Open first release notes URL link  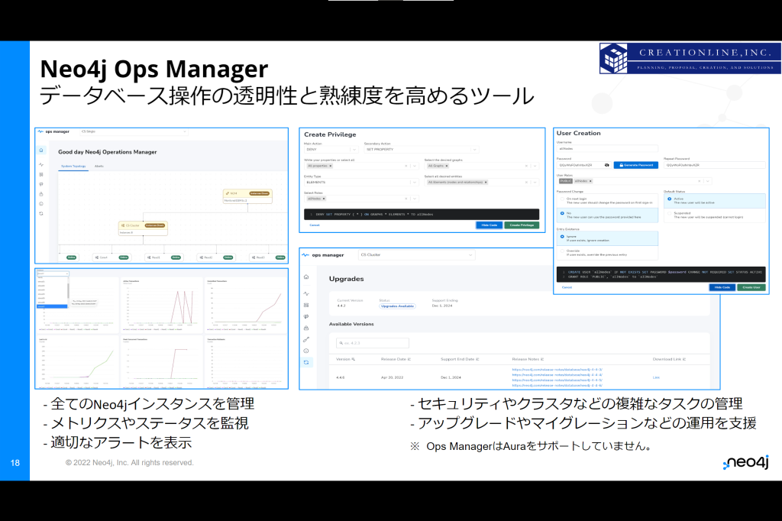(557, 370)
